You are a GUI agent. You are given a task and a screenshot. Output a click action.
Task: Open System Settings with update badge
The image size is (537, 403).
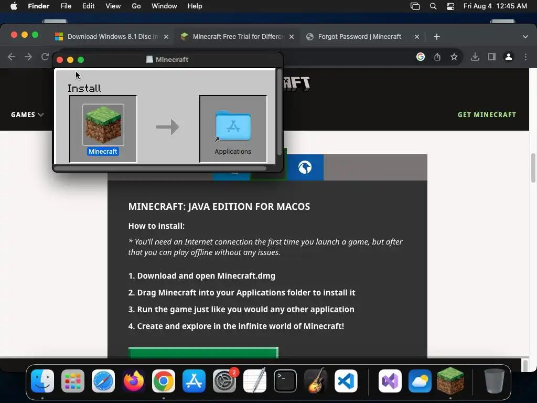pos(224,381)
